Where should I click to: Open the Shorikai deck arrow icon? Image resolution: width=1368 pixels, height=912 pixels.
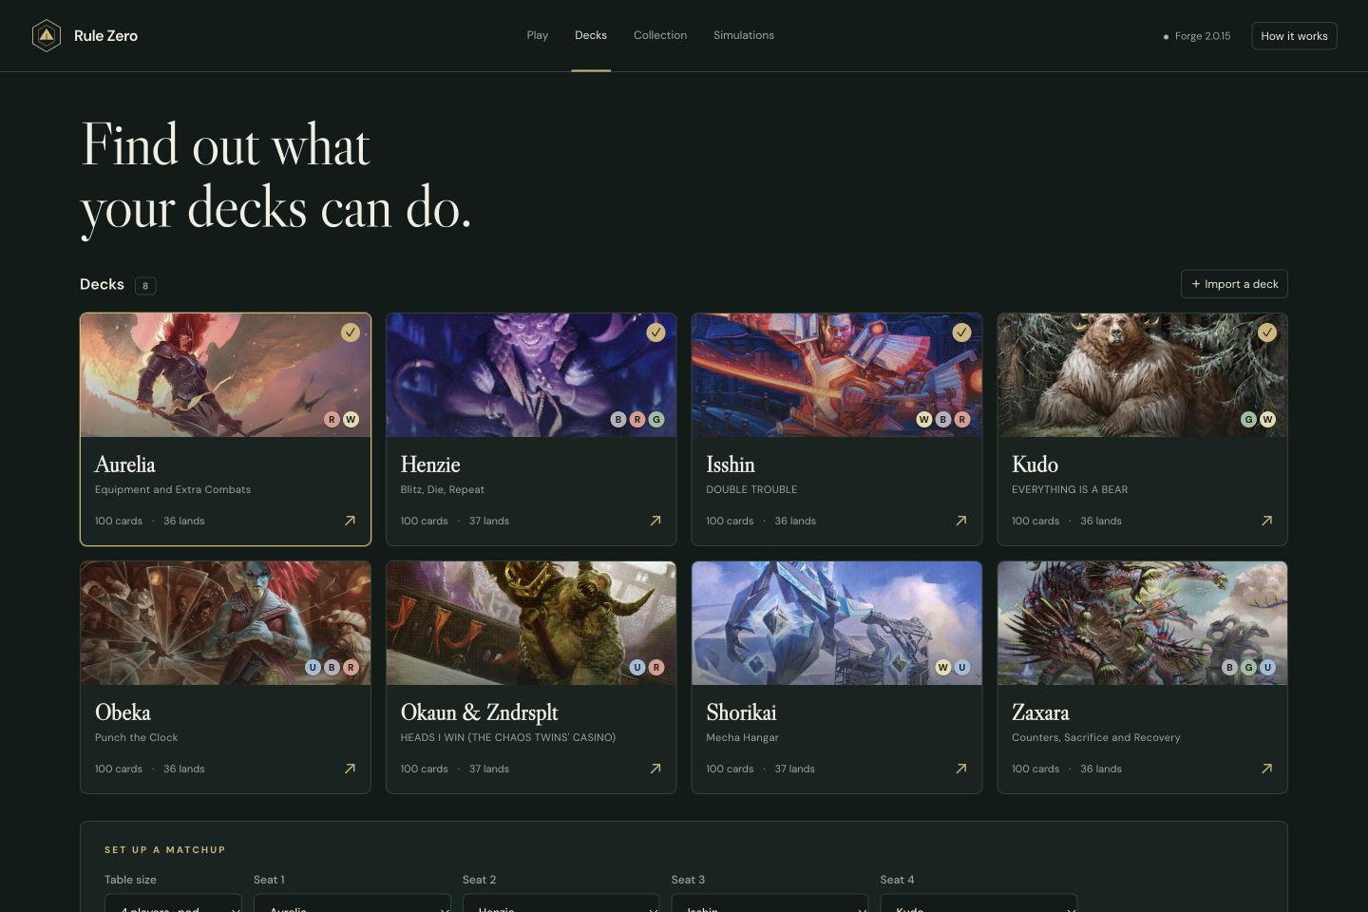961,769
